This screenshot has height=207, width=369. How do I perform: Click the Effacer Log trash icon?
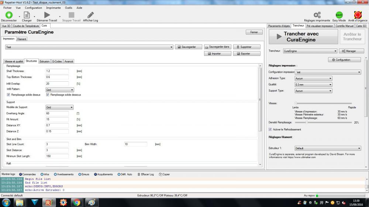point(139,174)
